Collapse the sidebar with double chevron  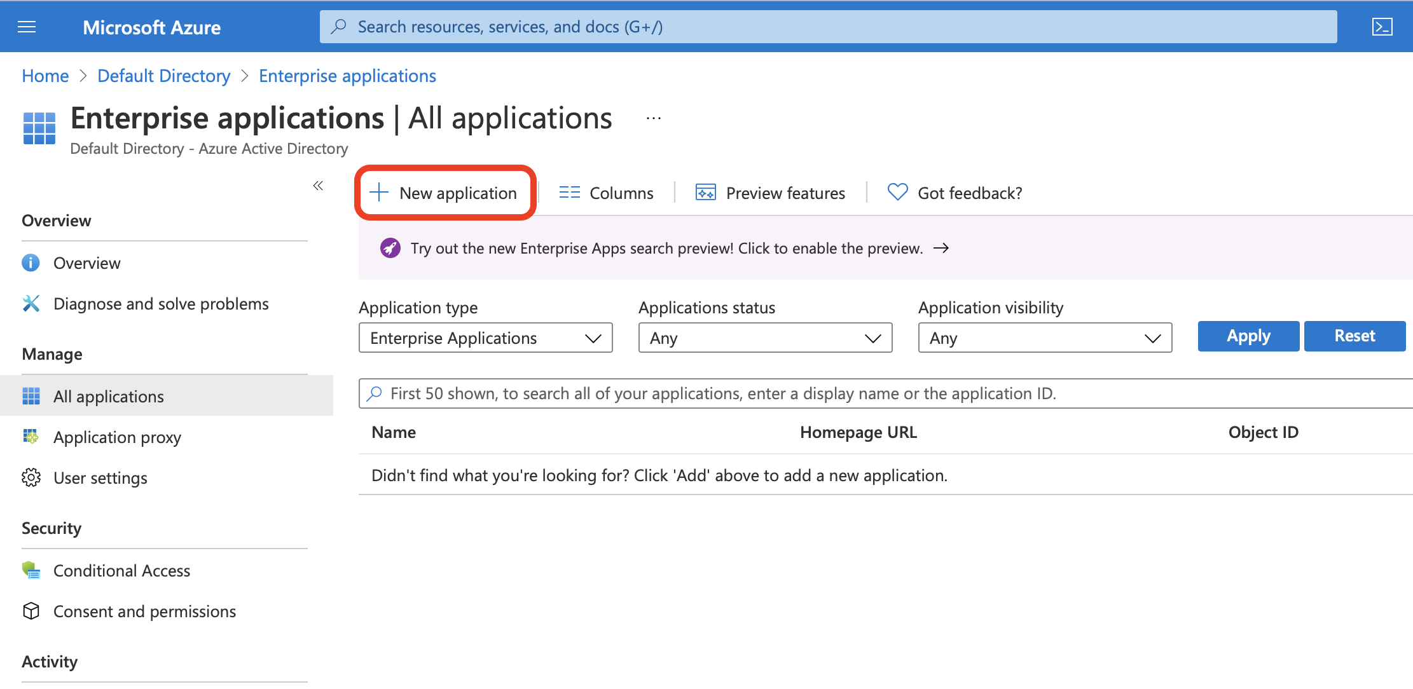(318, 186)
